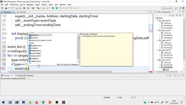The width and height of the screenshot is (186, 105).
Task: Click the Back navigation arrow in toolbar
Action: point(74,8)
